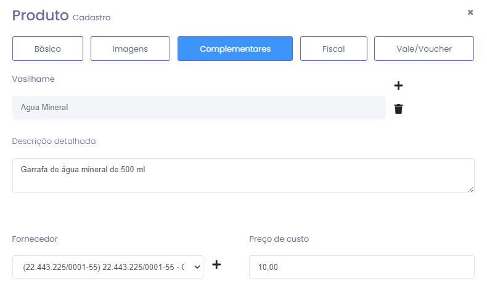Click the Preço de custo input

click(x=361, y=267)
